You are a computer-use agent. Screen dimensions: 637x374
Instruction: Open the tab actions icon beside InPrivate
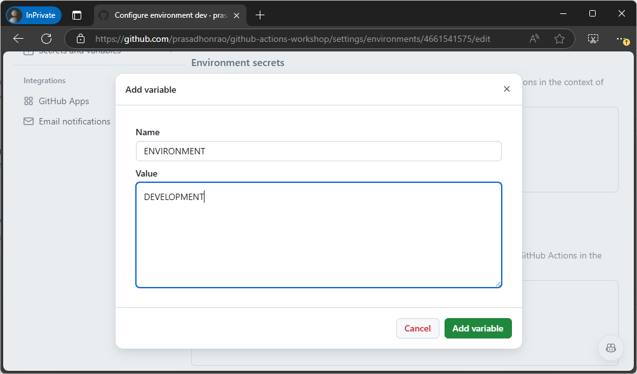(78, 15)
